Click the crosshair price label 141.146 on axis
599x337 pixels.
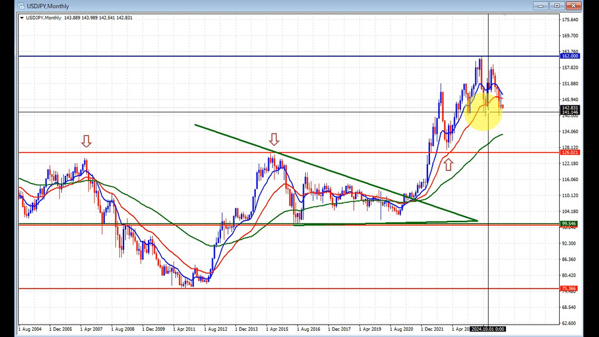tap(570, 112)
